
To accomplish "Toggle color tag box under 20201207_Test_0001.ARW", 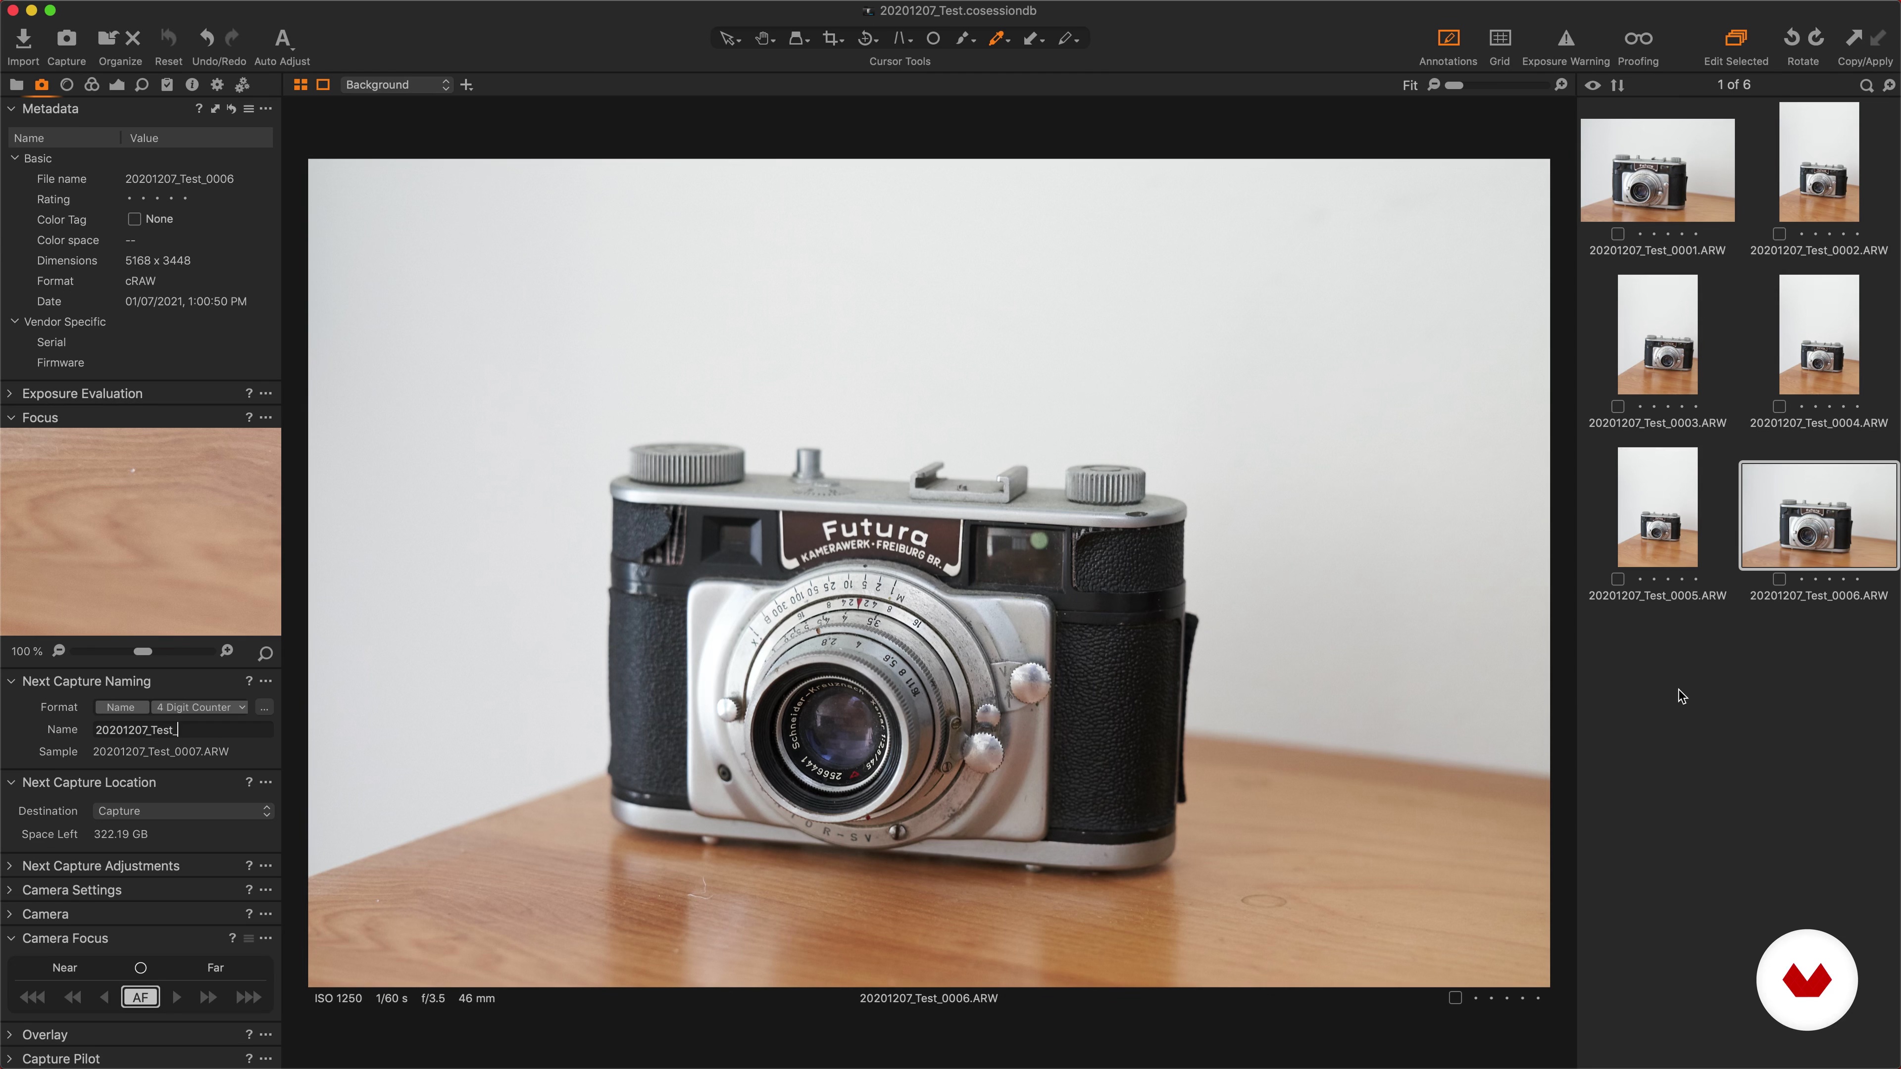I will (1618, 234).
